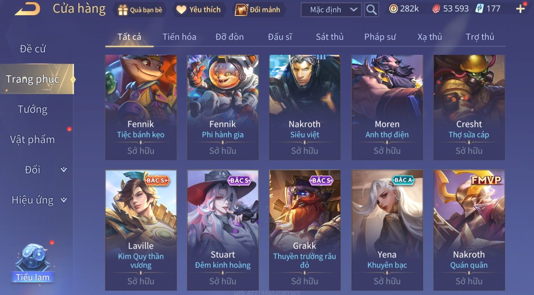Screen dimensions: 534x295
Task: Open the Yêu thích favorites heart
Action: 199,10
